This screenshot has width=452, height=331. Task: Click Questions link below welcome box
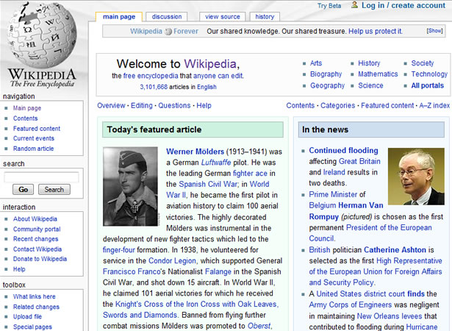click(x=174, y=106)
